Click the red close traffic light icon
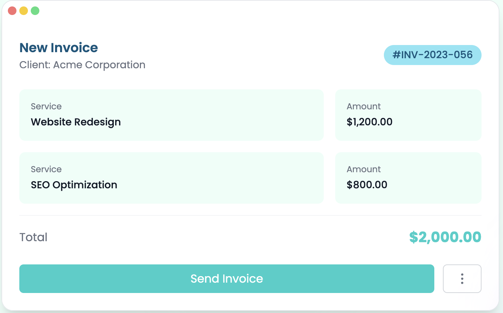 click(12, 11)
